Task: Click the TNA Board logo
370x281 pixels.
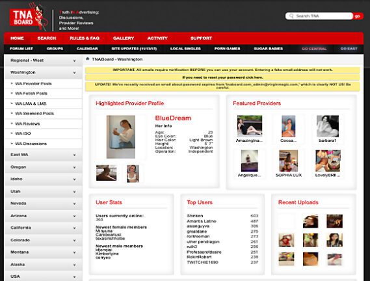Action: [x=28, y=18]
